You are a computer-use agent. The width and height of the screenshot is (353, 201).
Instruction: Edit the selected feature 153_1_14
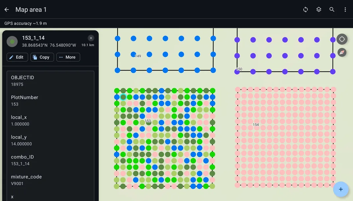pos(17,57)
